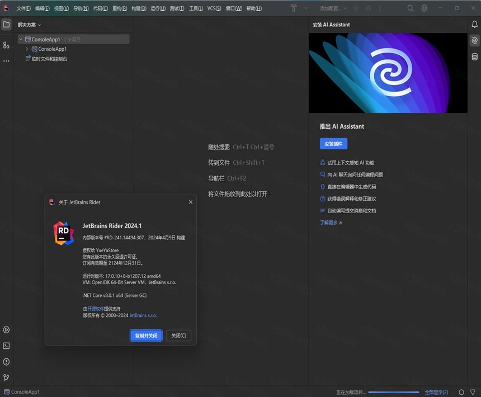Click the build hammer icon
481x397 pixels.
click(x=294, y=8)
